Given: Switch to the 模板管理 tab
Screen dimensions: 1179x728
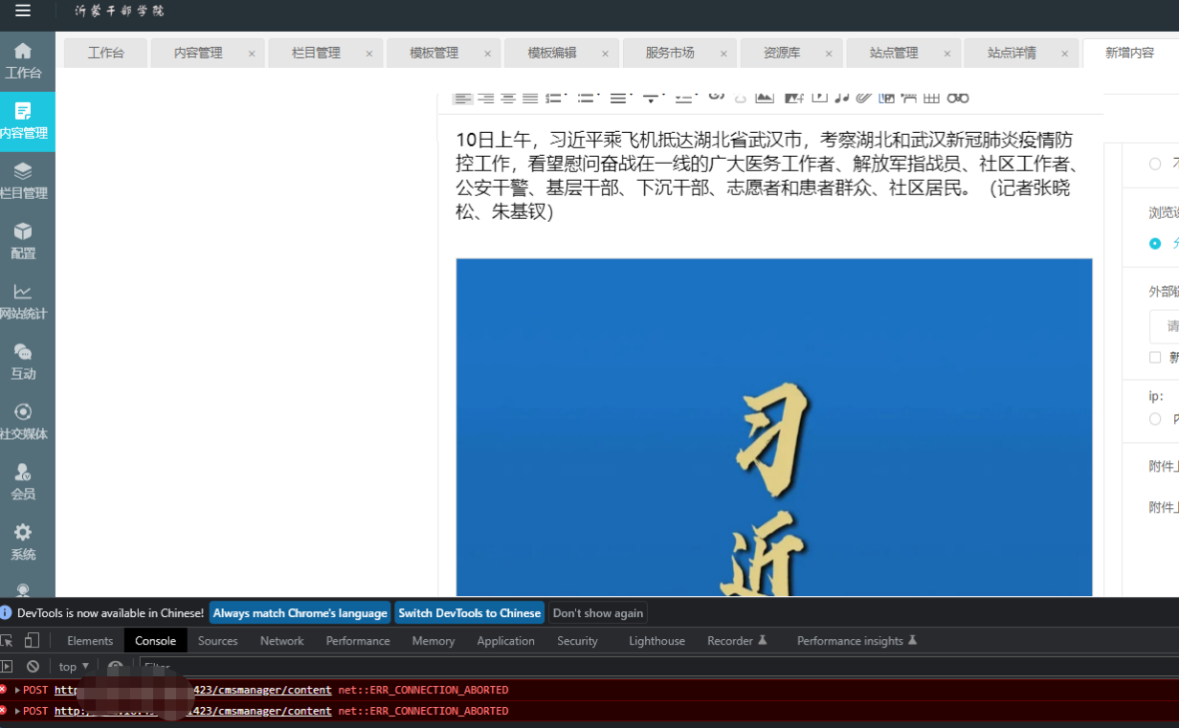Looking at the screenshot, I should 434,54.
